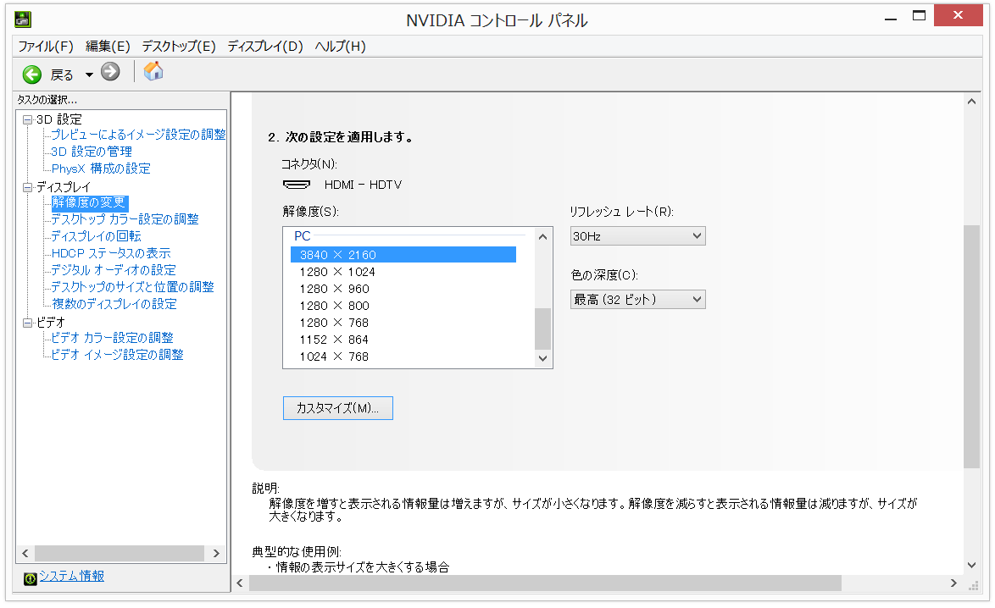
Task: Collapse the ディスプレイ tree node
Action: pos(27,187)
